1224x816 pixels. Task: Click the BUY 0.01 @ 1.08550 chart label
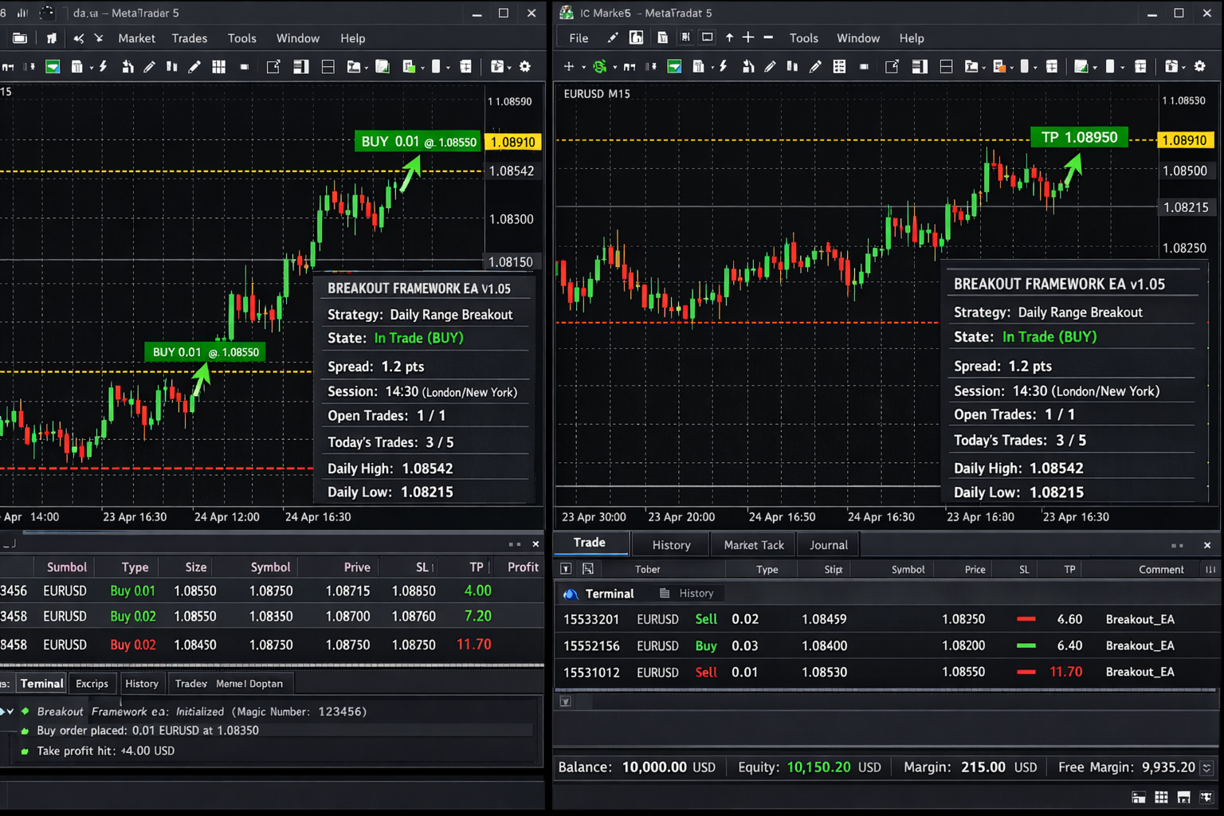coord(418,142)
